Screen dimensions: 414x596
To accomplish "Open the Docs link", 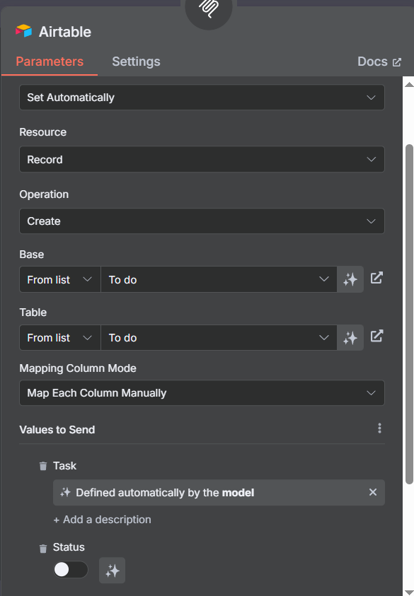I will coord(379,62).
